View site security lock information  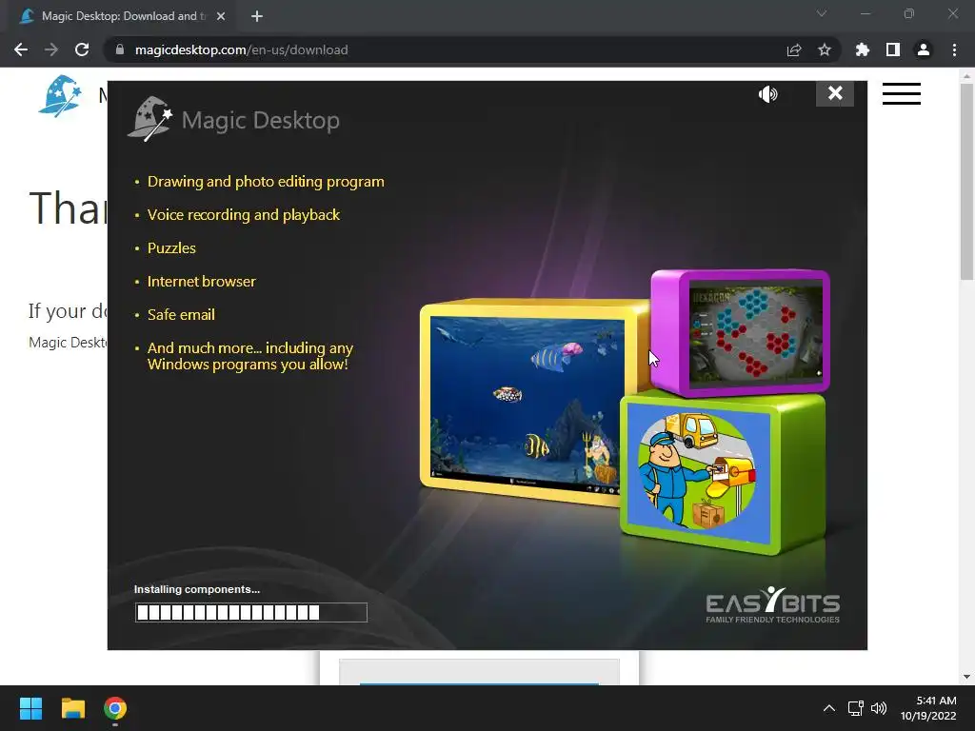(x=120, y=49)
